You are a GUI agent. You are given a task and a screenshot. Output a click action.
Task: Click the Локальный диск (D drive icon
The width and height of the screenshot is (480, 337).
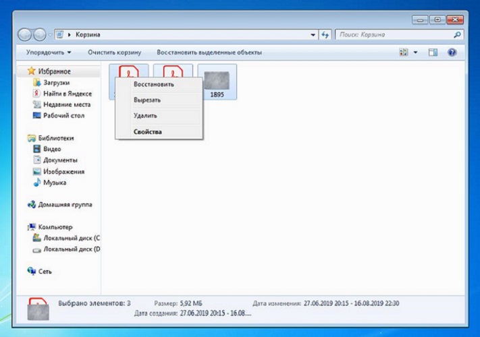tap(36, 250)
